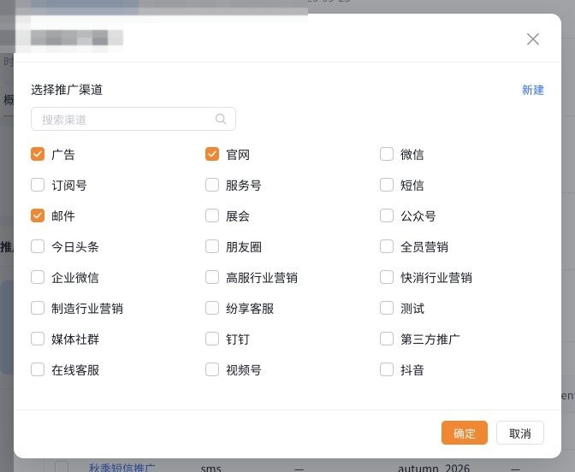The width and height of the screenshot is (575, 472).
Task: Uncheck the 广告 checkbox
Action: click(x=38, y=154)
